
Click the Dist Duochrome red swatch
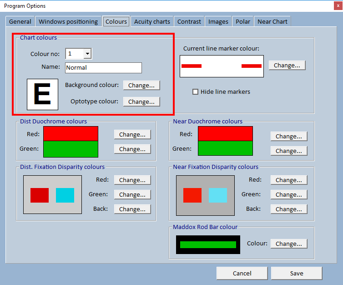(71, 133)
